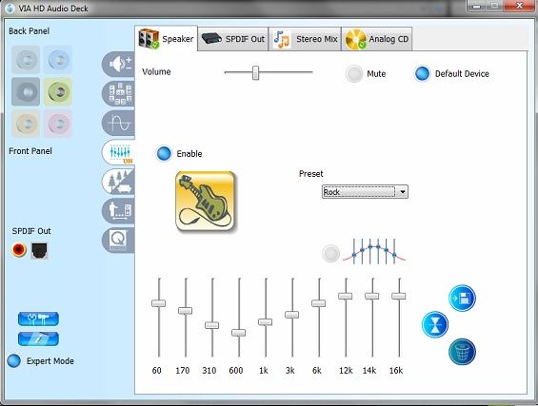Open the speaker configuration side tab
Viewport: 538px width, 406px height.
pyautogui.click(x=118, y=93)
